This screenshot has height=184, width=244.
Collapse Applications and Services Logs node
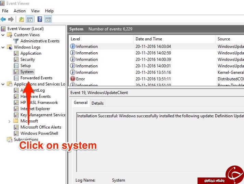(x=3, y=84)
